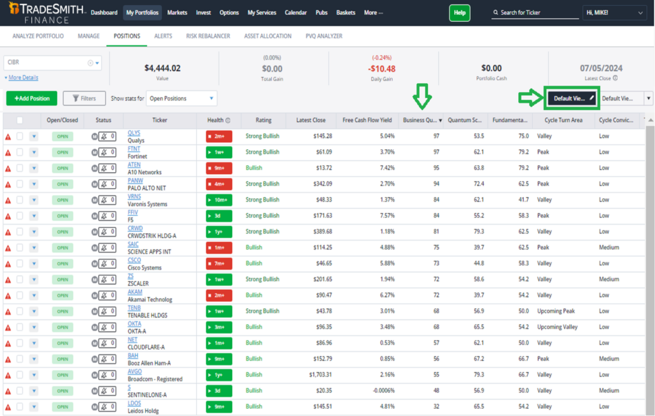Click the Latest Close info icon
Image resolution: width=655 pixels, height=416 pixels.
pyautogui.click(x=615, y=78)
